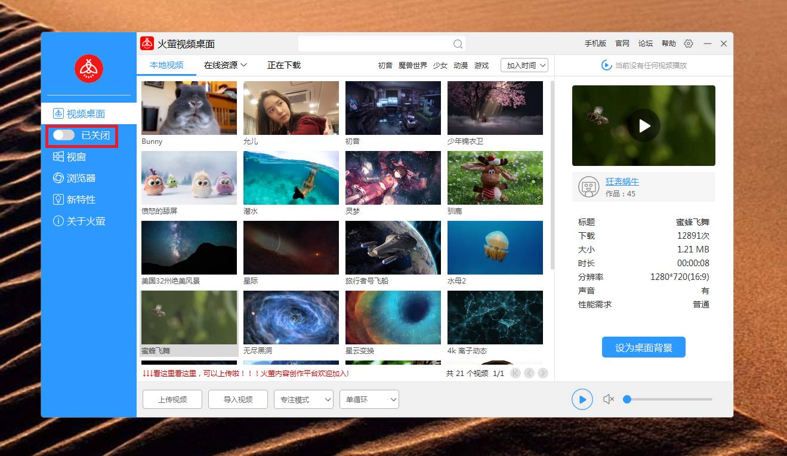Expand the 在线资源 menu

[226, 65]
